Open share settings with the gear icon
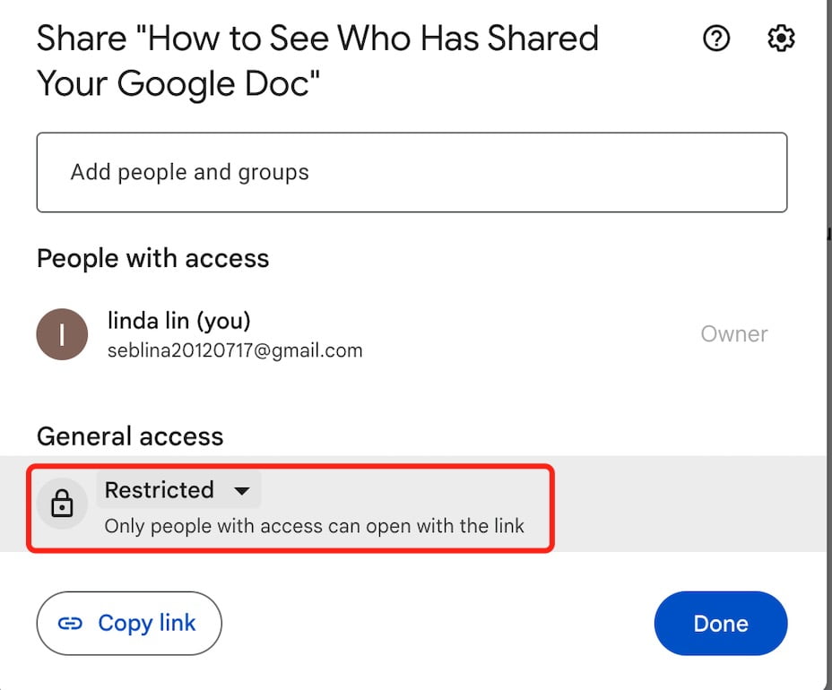 (x=781, y=39)
